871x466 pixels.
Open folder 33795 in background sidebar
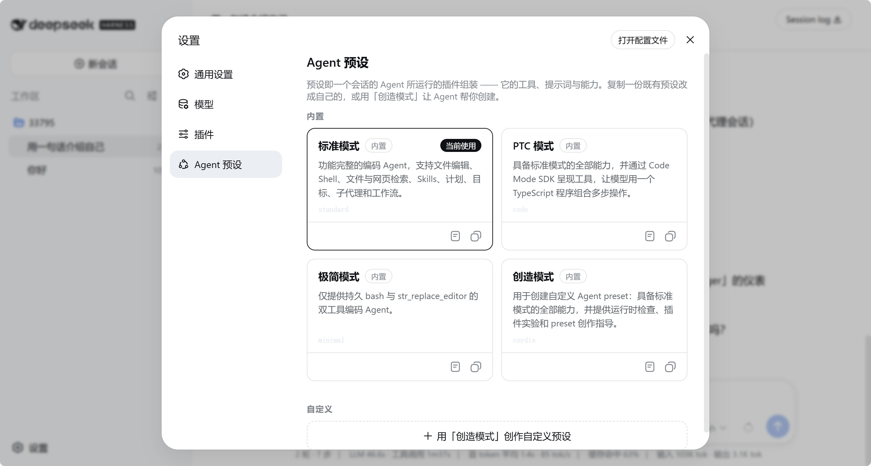click(x=34, y=122)
